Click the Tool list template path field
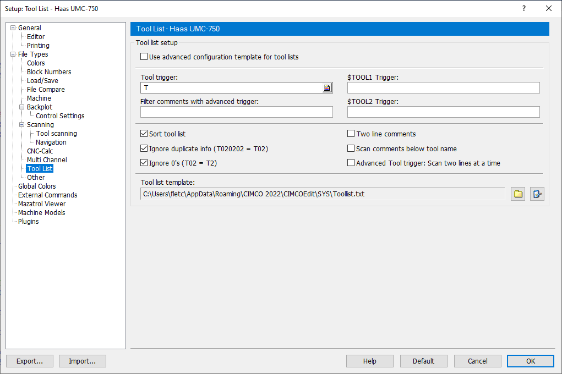 pyautogui.click(x=323, y=194)
